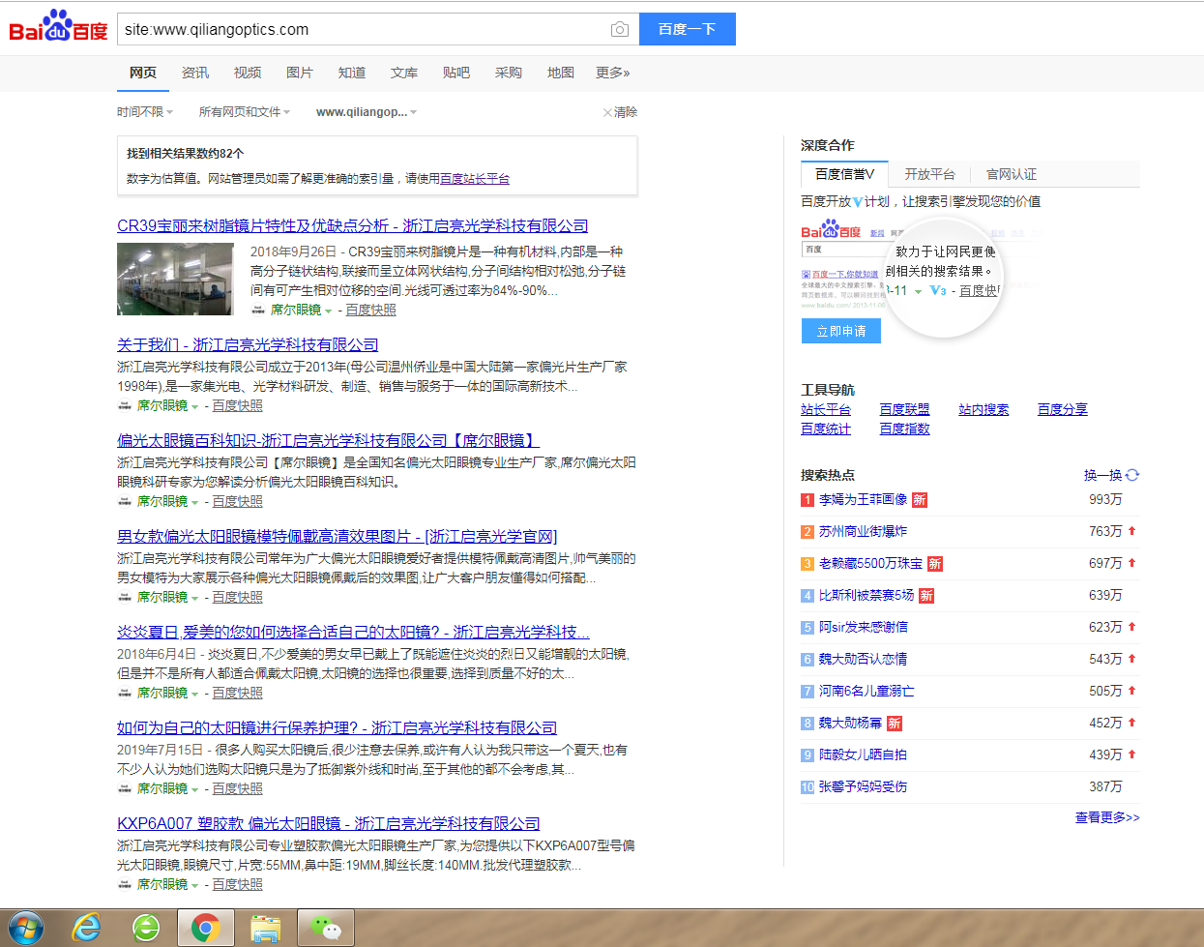The height and width of the screenshot is (947, 1204).
Task: Click the 立即申请 apply button
Action: (841, 331)
